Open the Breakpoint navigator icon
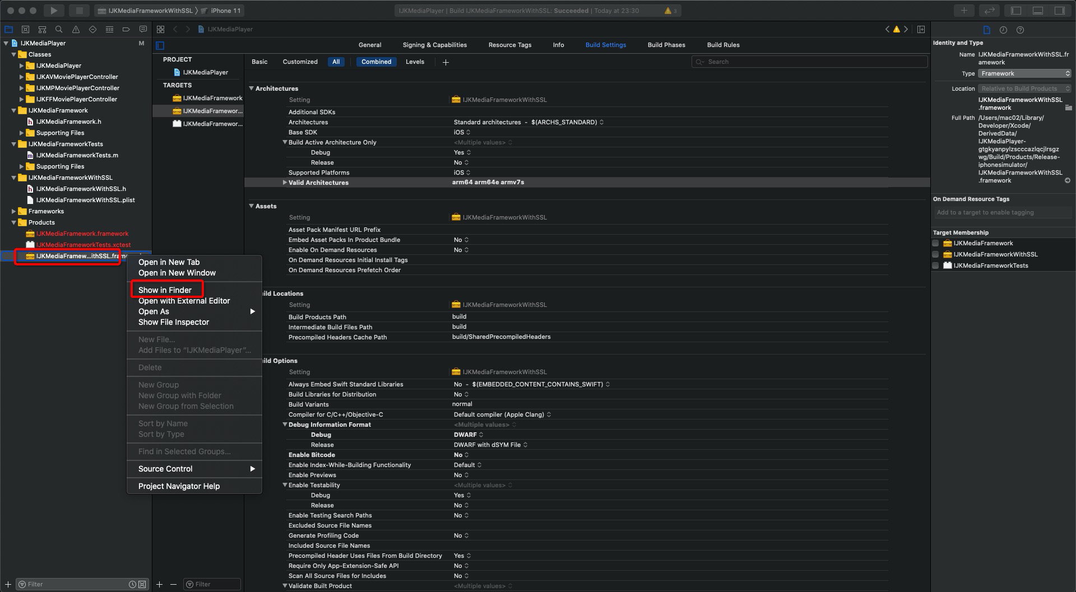Image resolution: width=1076 pixels, height=592 pixels. point(126,30)
